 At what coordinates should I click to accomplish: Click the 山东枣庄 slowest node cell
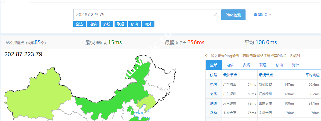pos(265,103)
